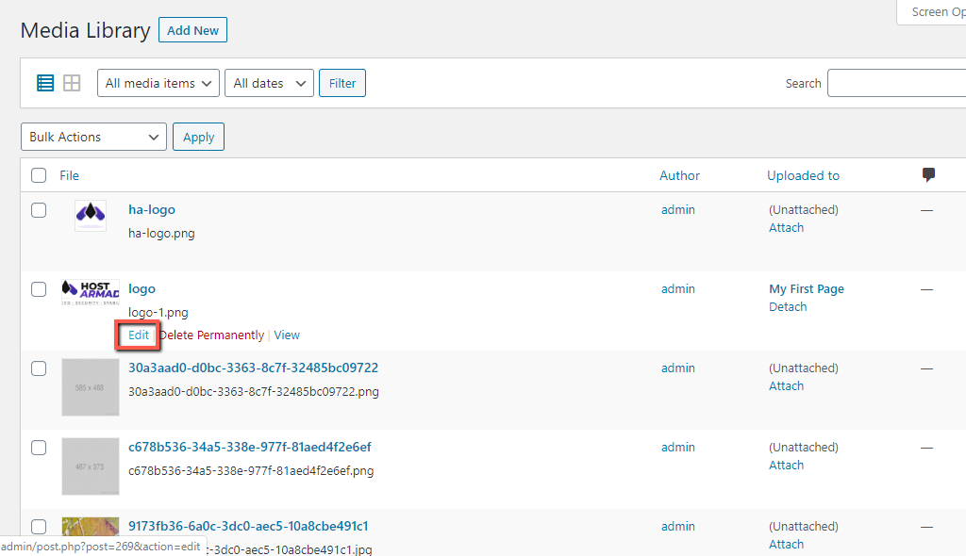Open the logo title link
Screen dimensions: 966x556
(x=142, y=288)
